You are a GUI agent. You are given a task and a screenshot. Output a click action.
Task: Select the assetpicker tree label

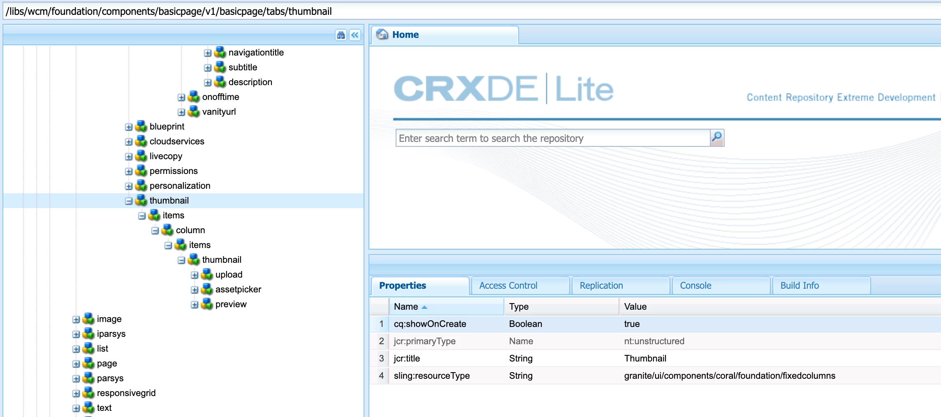tap(238, 289)
